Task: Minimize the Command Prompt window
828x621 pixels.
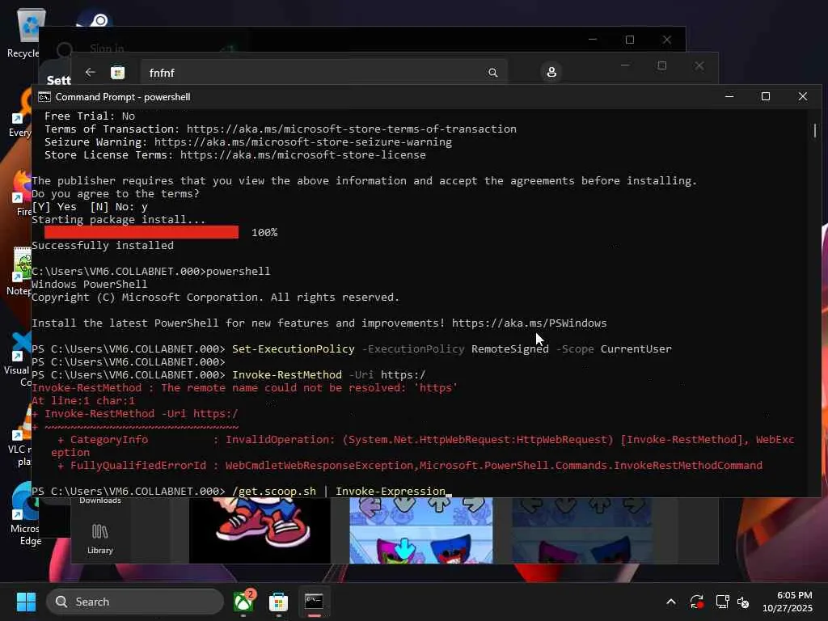Action: pyautogui.click(x=729, y=97)
